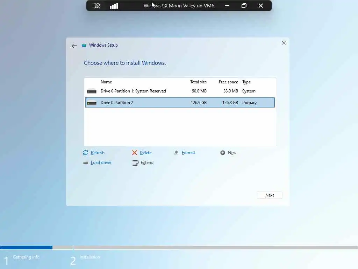The width and height of the screenshot is (358, 269).
Task: Click the Format eraser icon
Action: 176,153
